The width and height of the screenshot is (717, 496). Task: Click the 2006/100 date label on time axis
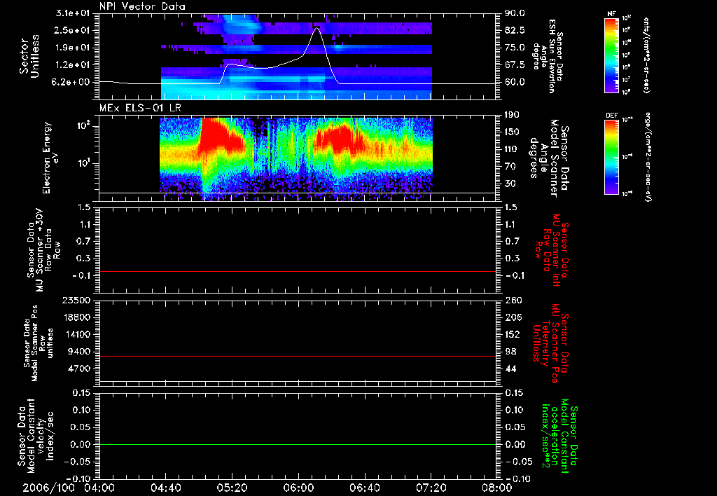[49, 488]
